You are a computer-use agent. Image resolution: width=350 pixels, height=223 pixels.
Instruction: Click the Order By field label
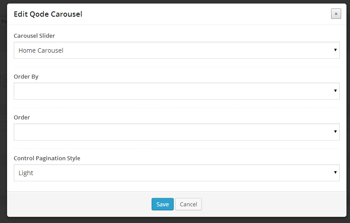(x=26, y=76)
